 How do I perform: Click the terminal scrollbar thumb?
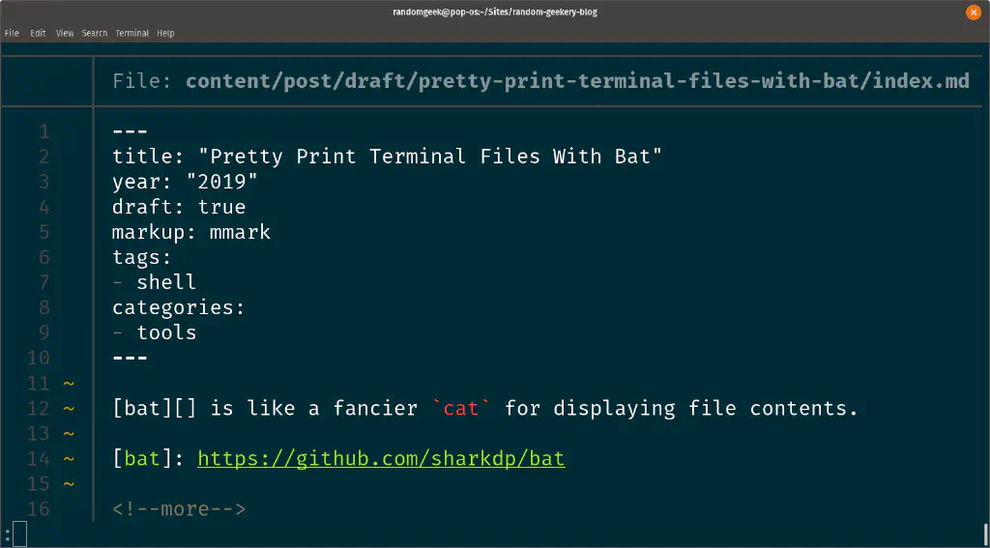pyautogui.click(x=985, y=534)
